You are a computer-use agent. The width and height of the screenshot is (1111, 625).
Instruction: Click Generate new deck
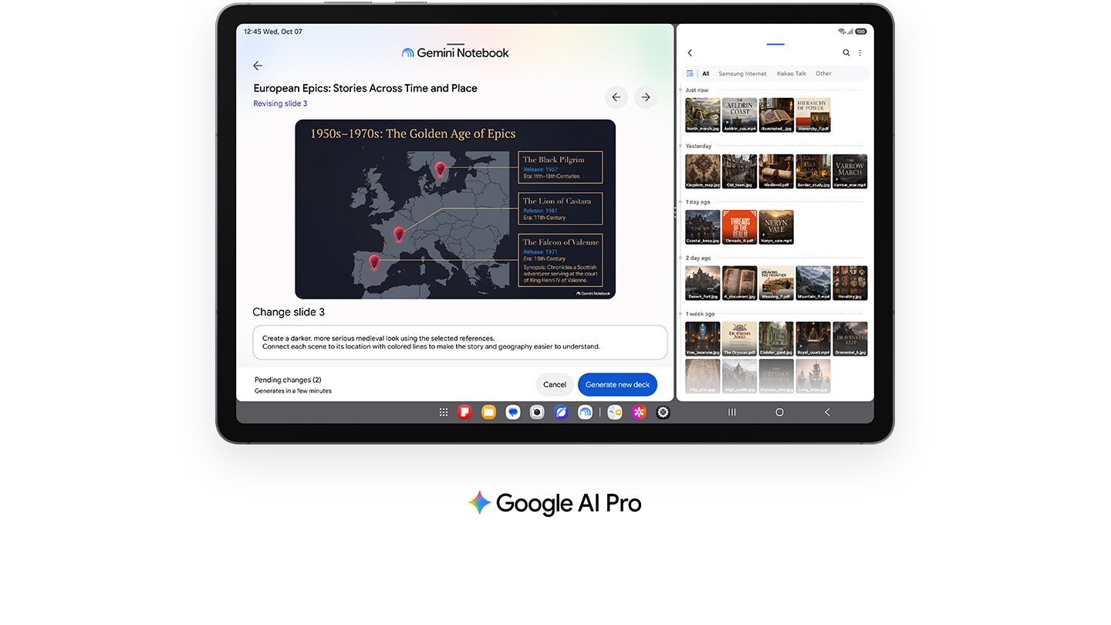coord(617,385)
